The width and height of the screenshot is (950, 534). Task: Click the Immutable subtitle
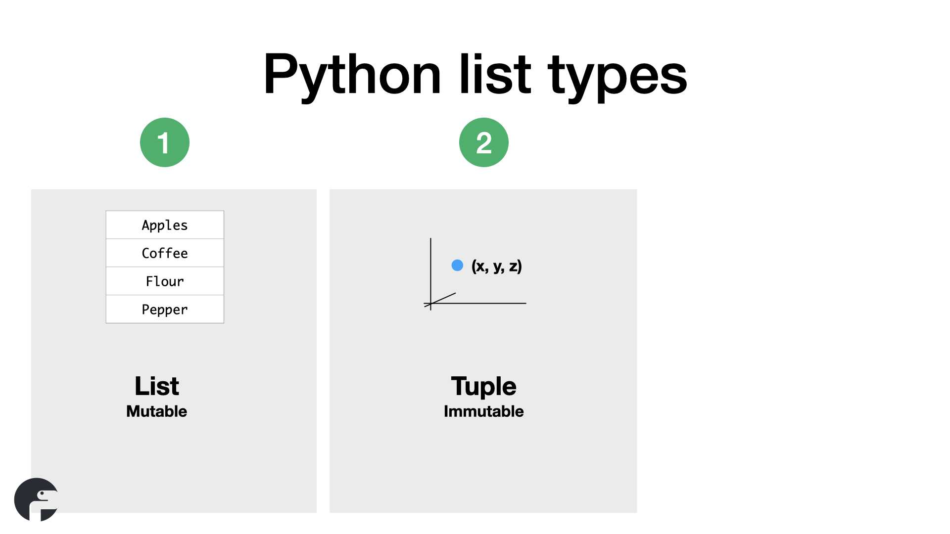coord(483,411)
